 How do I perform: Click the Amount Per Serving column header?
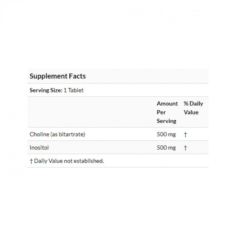pos(167,112)
